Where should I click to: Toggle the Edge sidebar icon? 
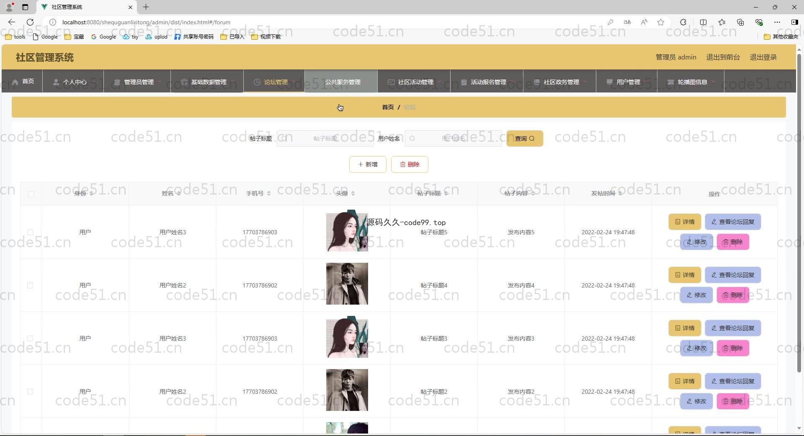tap(794, 22)
